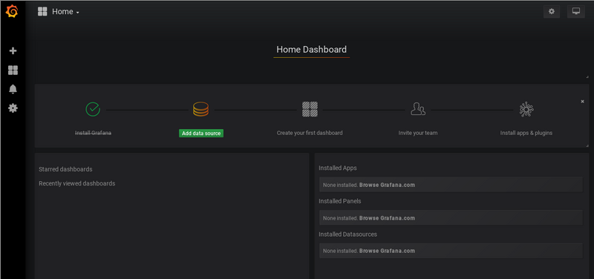The width and height of the screenshot is (594, 279).
Task: Click the dashboard grid icon beside Home
Action: tap(42, 11)
